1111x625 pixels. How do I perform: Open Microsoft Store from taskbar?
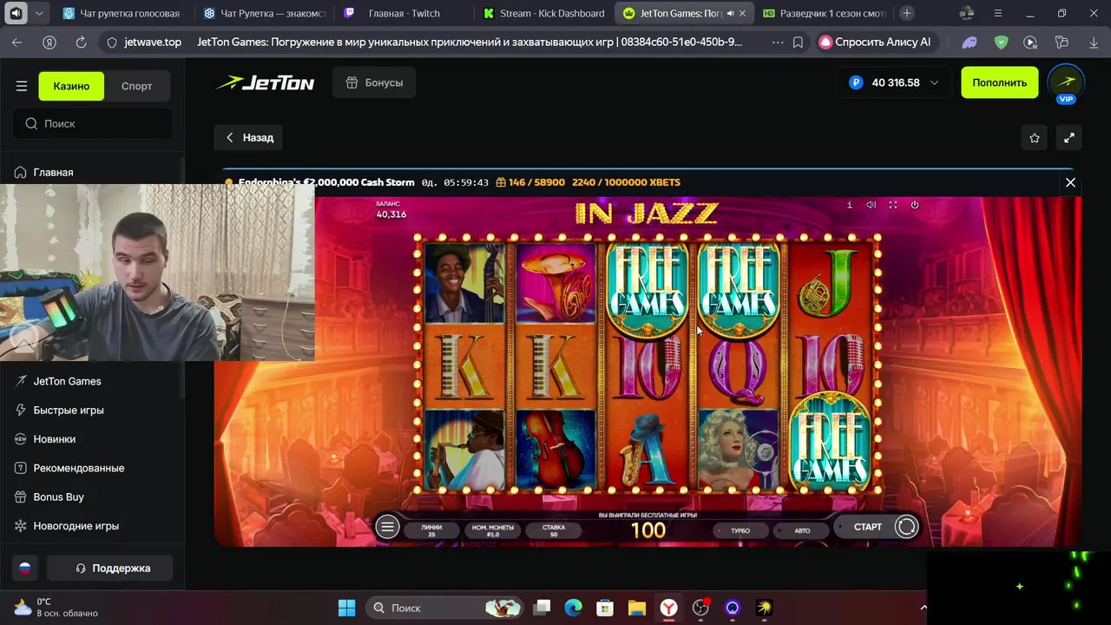pos(605,608)
